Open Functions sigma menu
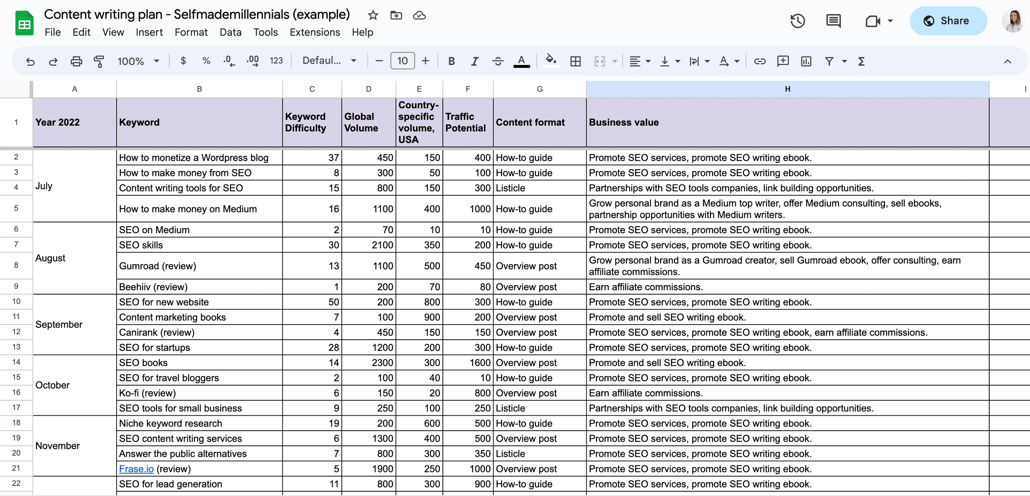The width and height of the screenshot is (1030, 496). [x=861, y=61]
